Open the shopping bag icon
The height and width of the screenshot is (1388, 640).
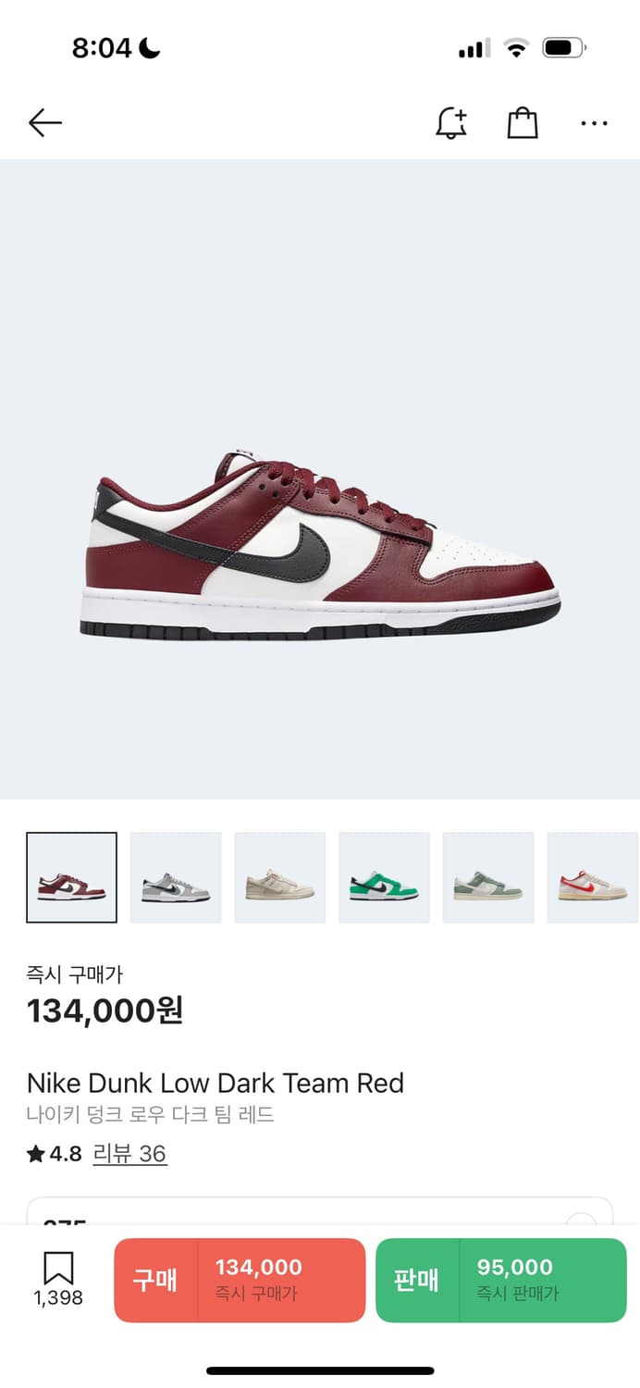coord(523,123)
